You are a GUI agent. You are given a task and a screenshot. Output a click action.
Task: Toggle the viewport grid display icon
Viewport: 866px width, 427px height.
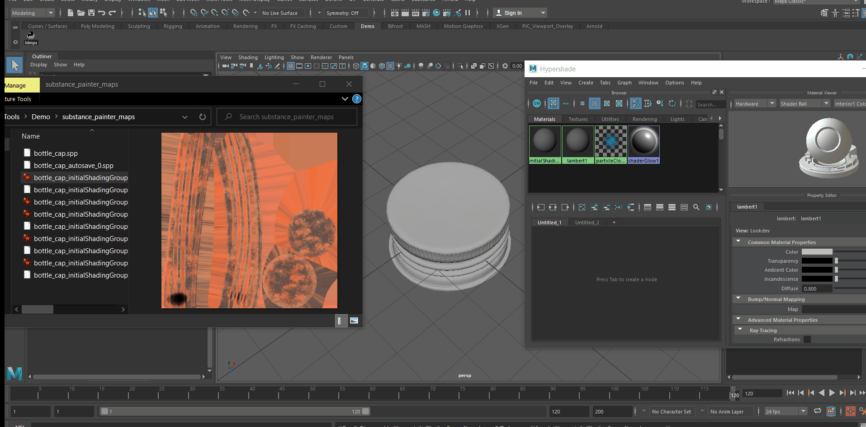pos(291,66)
